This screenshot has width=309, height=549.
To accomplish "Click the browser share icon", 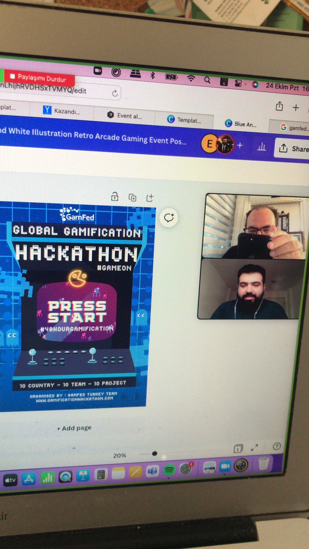I will (279, 107).
